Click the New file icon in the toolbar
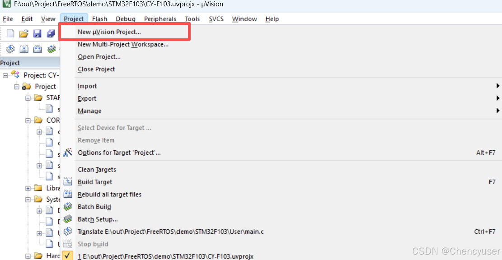 10,33
